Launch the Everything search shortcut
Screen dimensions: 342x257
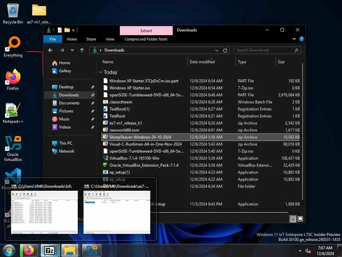[13, 47]
